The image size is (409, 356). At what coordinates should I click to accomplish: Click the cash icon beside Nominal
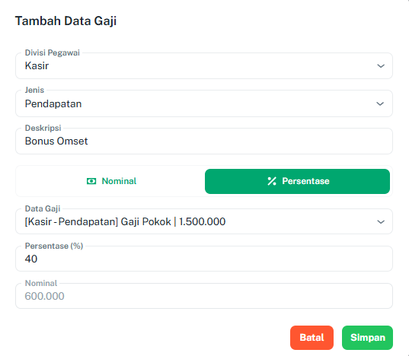[x=91, y=181]
